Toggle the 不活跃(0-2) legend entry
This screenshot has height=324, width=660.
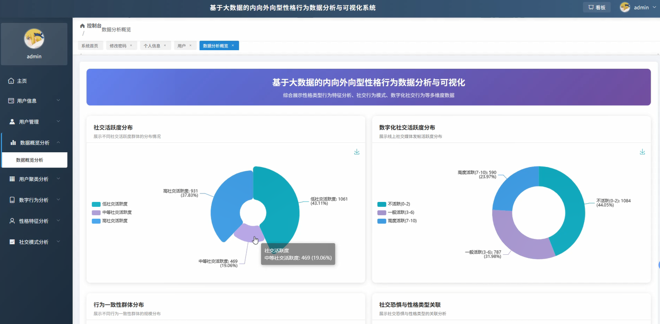pos(394,204)
